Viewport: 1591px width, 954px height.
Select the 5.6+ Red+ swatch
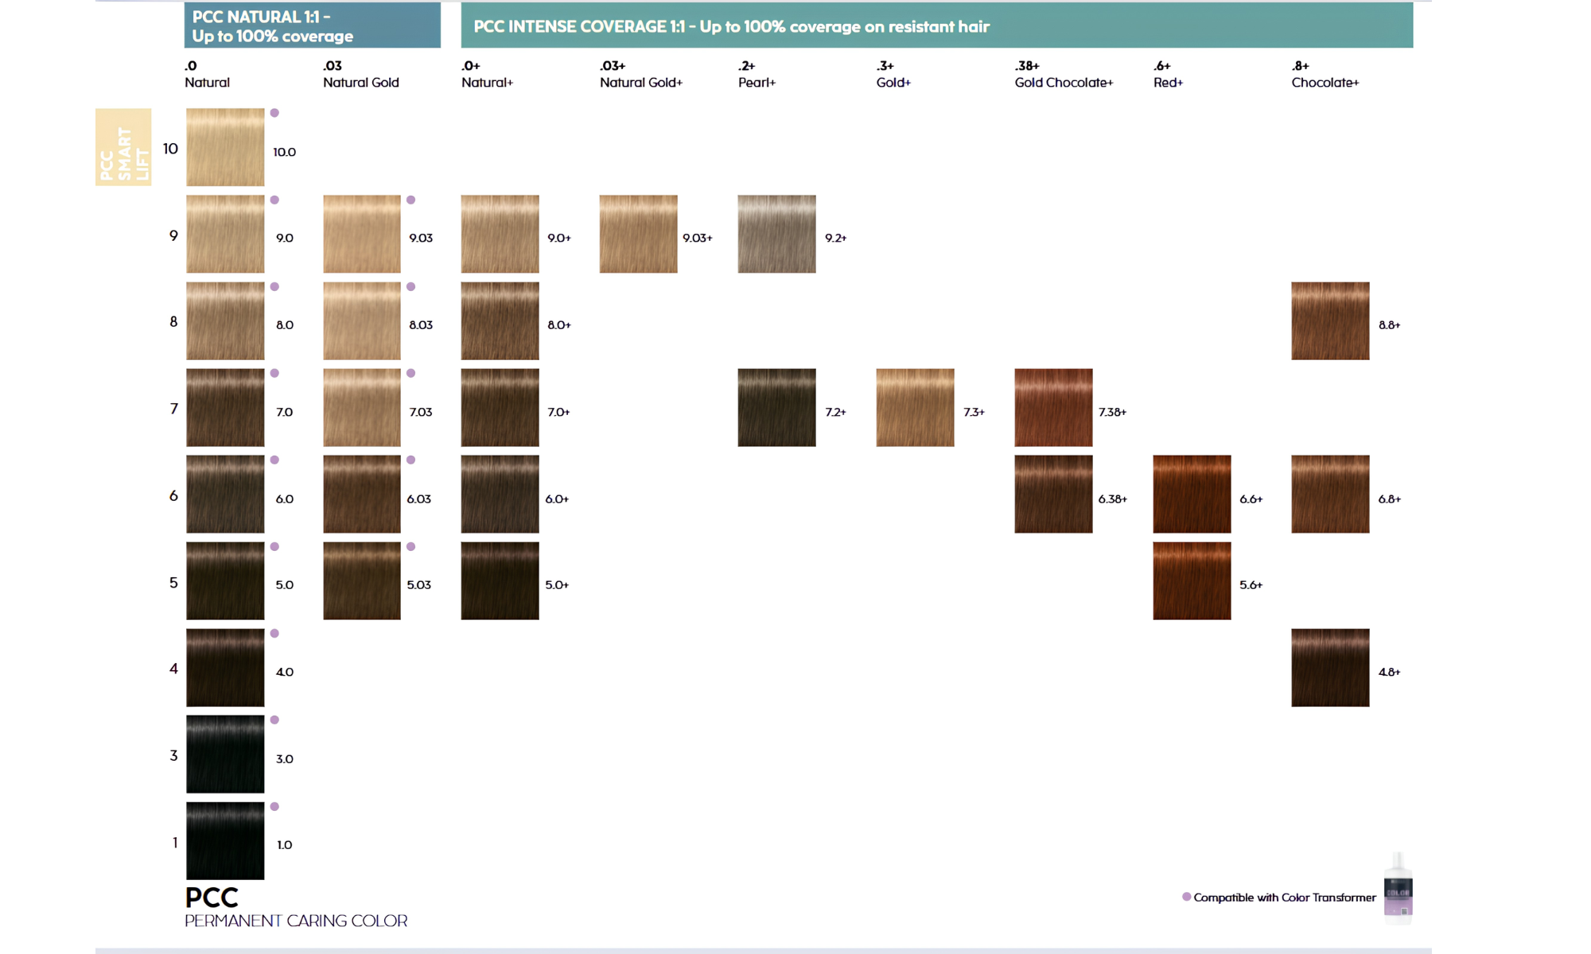click(x=1192, y=580)
